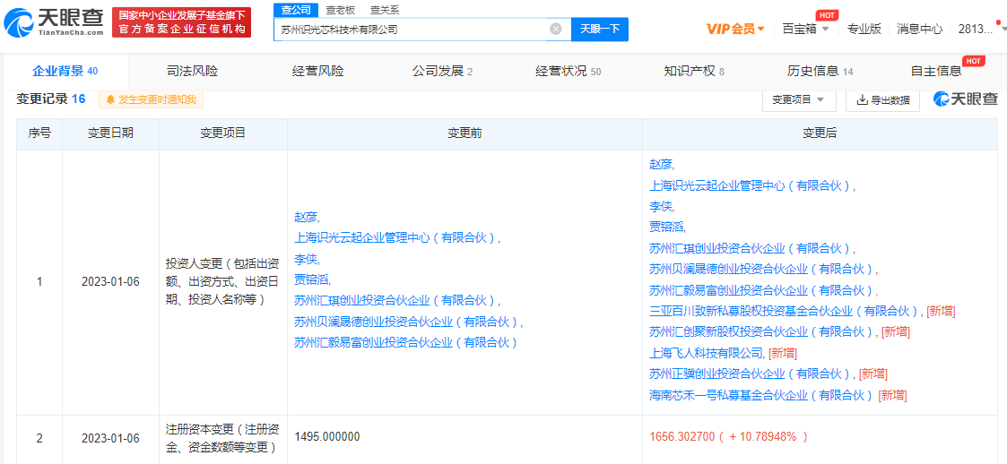
Task: Click the 天眼一下 search button
Action: pos(600,29)
